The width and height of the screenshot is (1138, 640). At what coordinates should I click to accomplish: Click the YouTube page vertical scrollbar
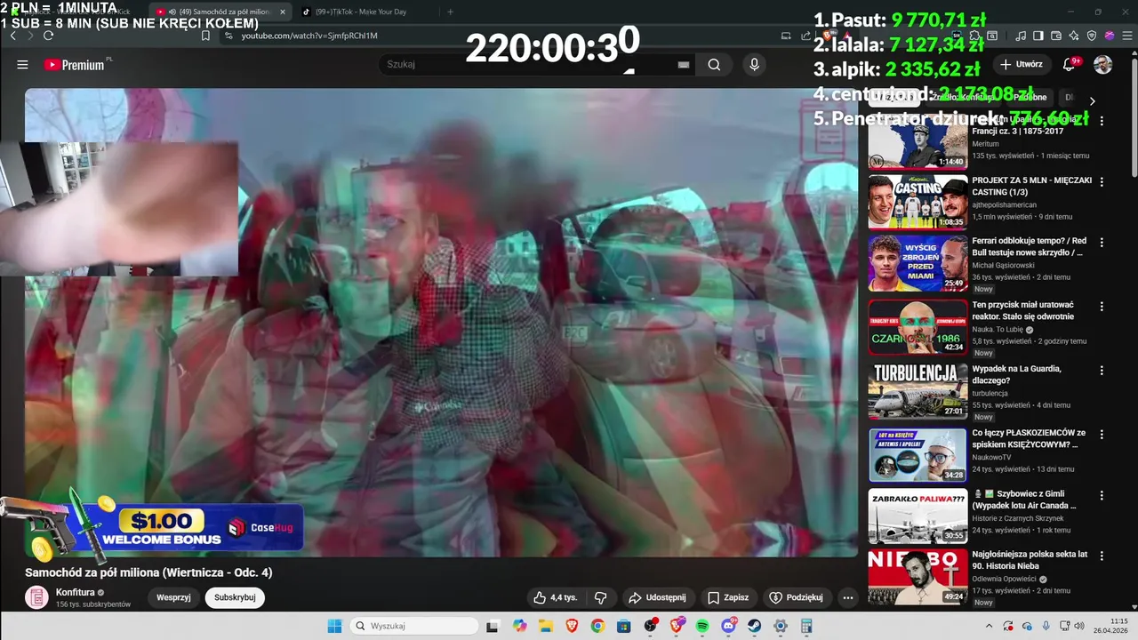tap(1133, 116)
